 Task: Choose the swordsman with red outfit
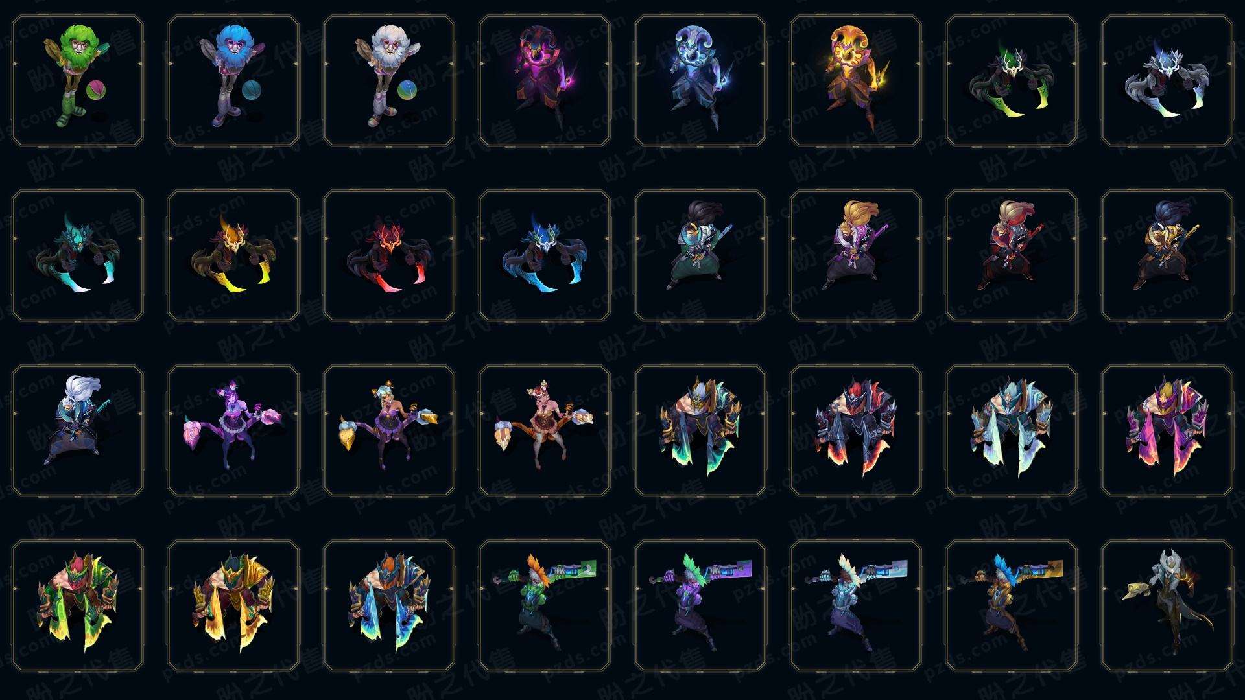1012,255
